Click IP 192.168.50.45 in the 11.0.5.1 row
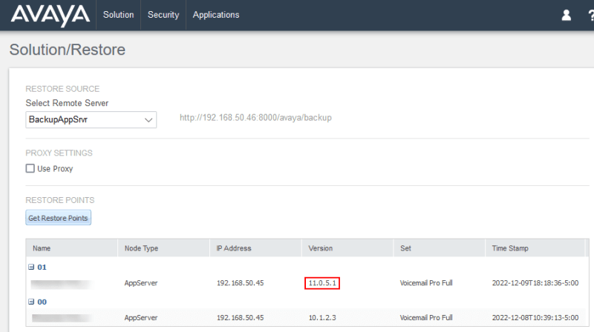 [240, 283]
